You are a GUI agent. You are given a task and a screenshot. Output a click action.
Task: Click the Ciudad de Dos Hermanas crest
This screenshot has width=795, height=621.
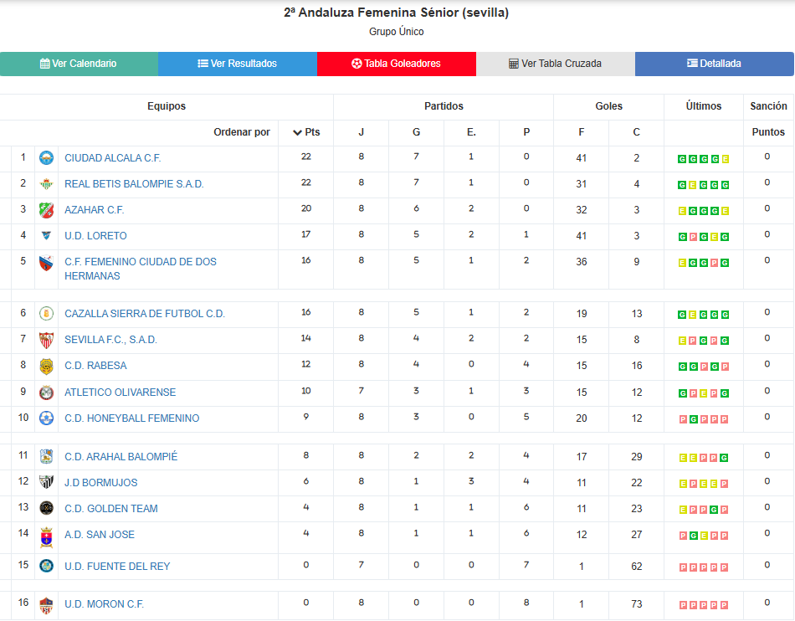click(x=46, y=263)
